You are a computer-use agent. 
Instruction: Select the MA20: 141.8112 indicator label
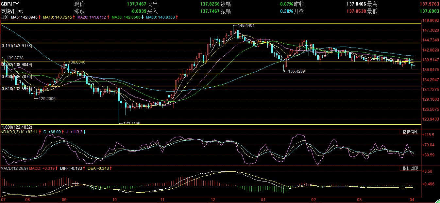(x=92, y=17)
